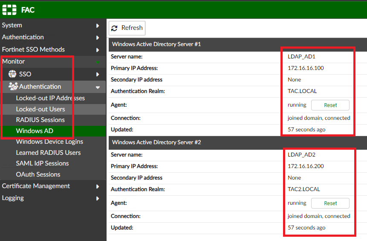Click Server #2 Primary IP Address label
Image resolution: width=367 pixels, height=241 pixels.
click(134, 166)
